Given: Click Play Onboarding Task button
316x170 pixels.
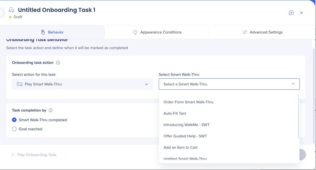Looking at the screenshot, I should click(34, 155).
